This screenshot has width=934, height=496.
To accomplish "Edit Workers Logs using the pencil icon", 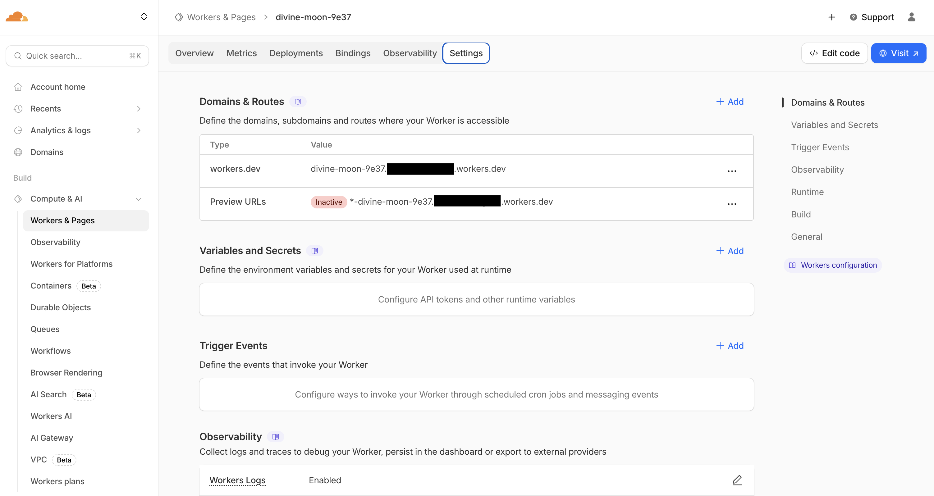I will point(738,480).
